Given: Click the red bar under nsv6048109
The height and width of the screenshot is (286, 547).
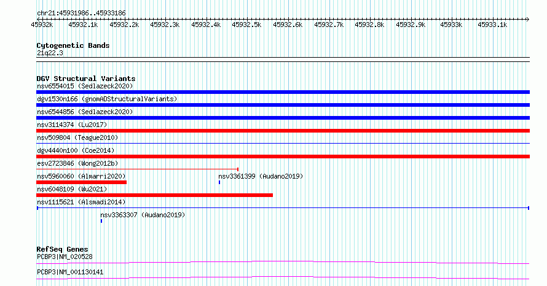Looking at the screenshot, I should [x=154, y=195].
